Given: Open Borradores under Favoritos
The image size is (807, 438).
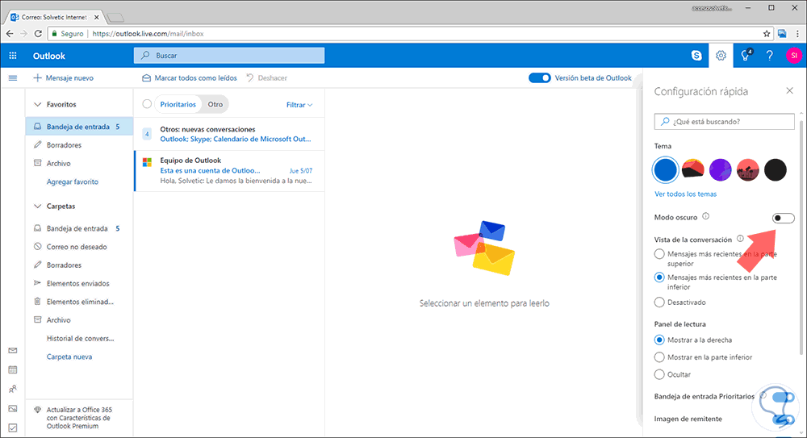Looking at the screenshot, I should coord(79,145).
